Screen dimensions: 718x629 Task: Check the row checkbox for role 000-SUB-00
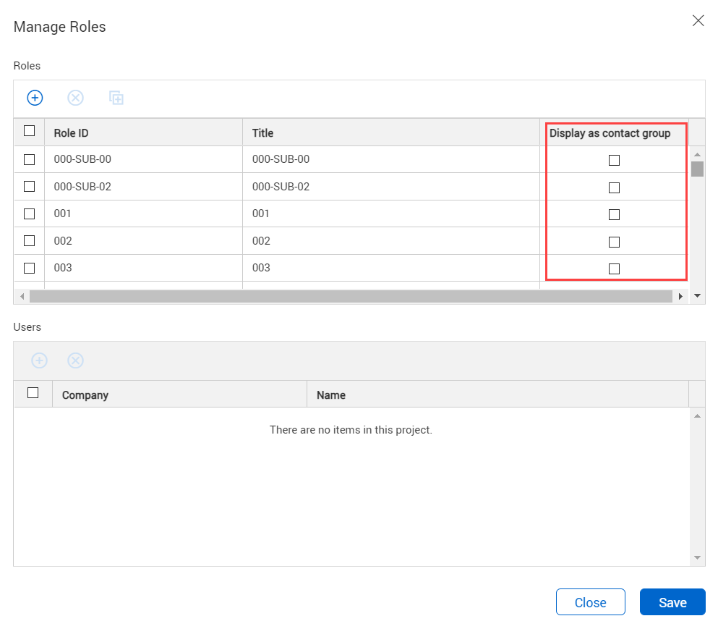coord(30,159)
